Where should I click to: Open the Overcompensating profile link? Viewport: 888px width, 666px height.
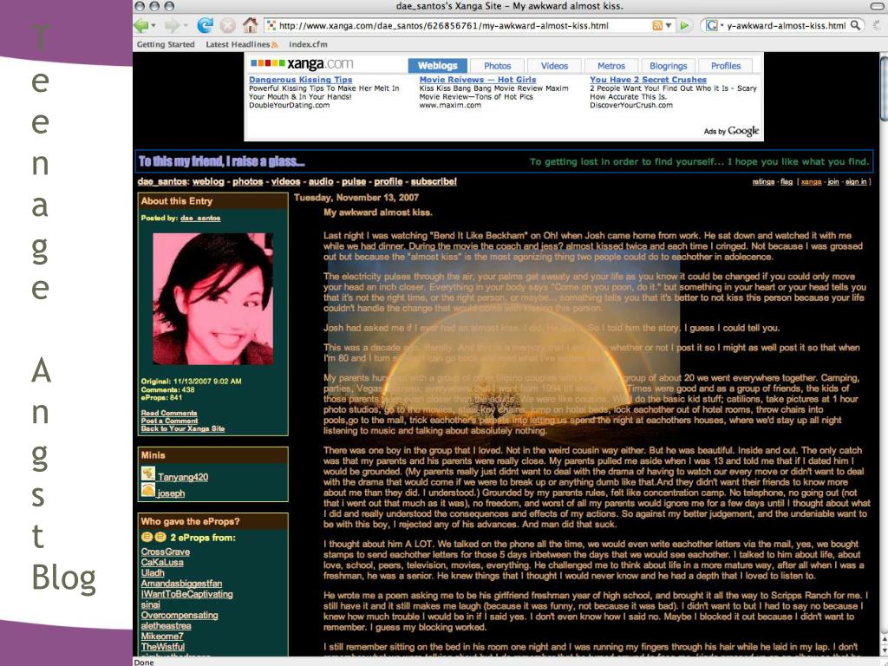pyautogui.click(x=180, y=615)
